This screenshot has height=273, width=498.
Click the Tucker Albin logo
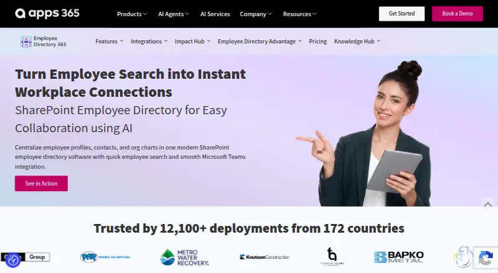pyautogui.click(x=332, y=256)
